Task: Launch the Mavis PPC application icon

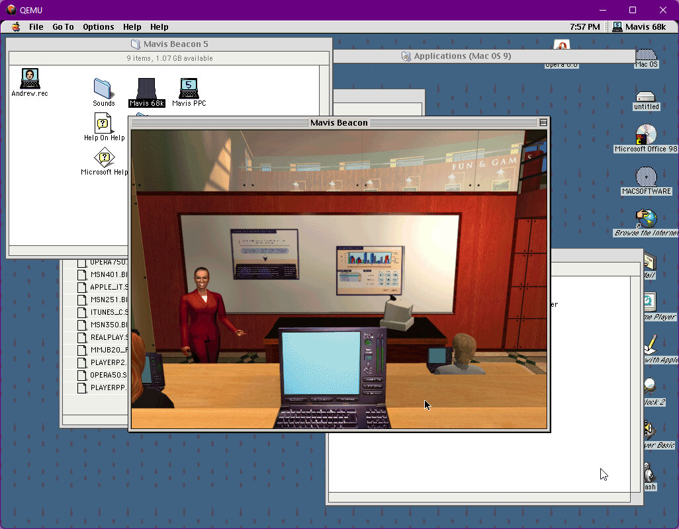Action: pos(189,89)
